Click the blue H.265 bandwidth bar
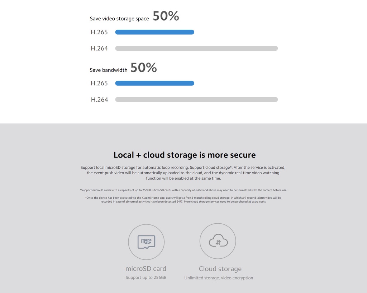367x293 pixels. pos(155,83)
